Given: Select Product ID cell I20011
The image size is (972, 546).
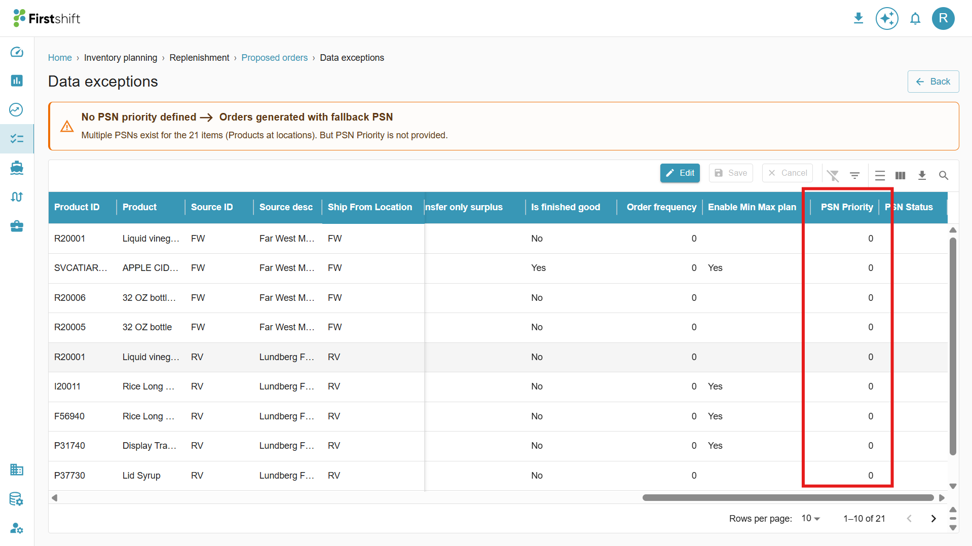Looking at the screenshot, I should coord(82,386).
